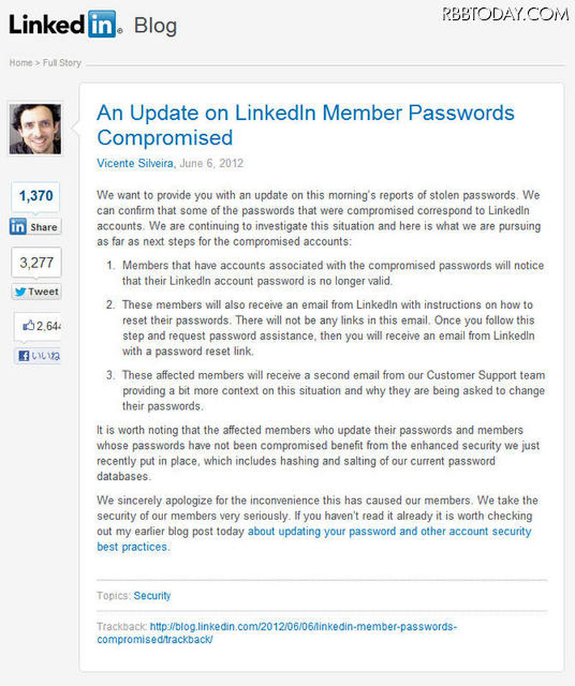Open the Trackback URL link
The height and width of the screenshot is (686, 575).
(x=302, y=626)
